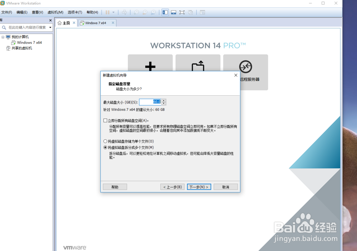This screenshot has width=357, height=251.
Task: Switch to the Windows 7 x64 tab
Action: 96,23
